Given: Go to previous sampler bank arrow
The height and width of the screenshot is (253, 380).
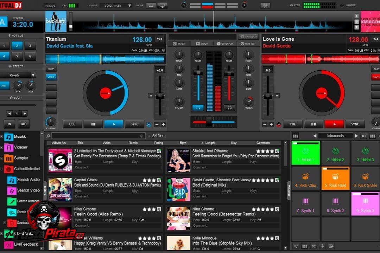Looking at the screenshot, I should click(315, 136).
